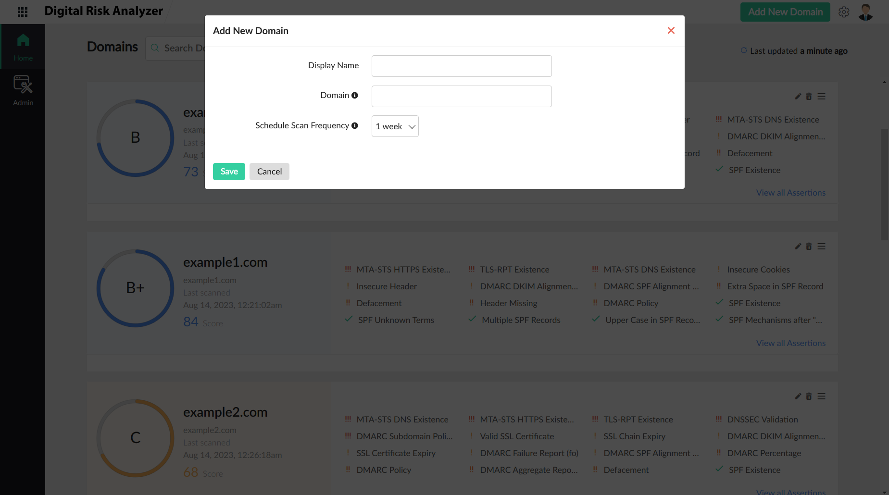
Task: Close the Add New Domain dialog
Action: point(671,30)
